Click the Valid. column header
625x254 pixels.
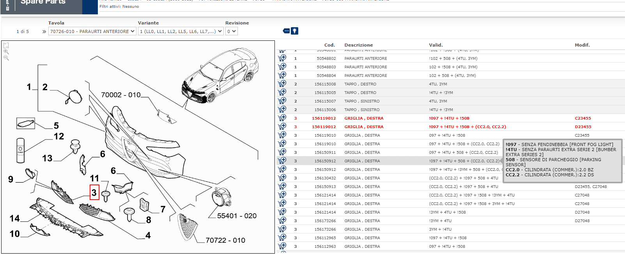pyautogui.click(x=436, y=45)
